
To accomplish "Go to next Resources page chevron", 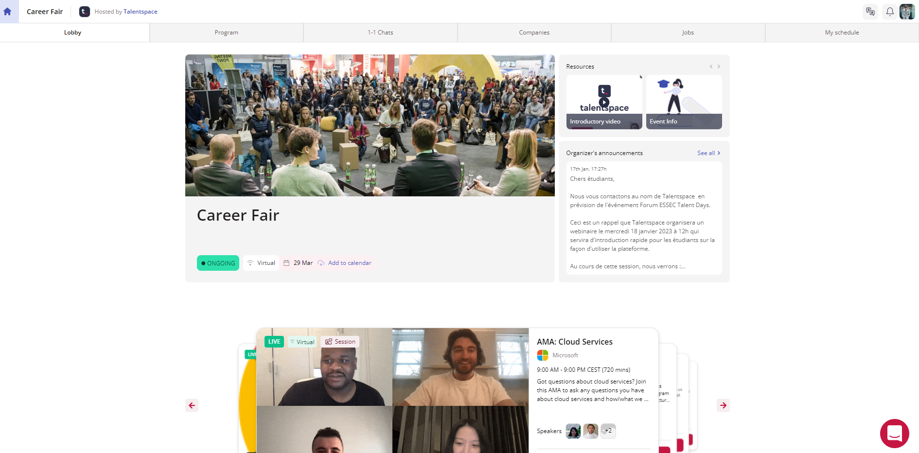I will (719, 67).
